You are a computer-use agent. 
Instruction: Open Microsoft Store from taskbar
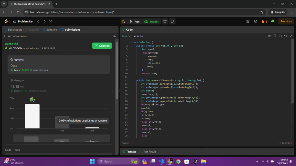pos(186,162)
